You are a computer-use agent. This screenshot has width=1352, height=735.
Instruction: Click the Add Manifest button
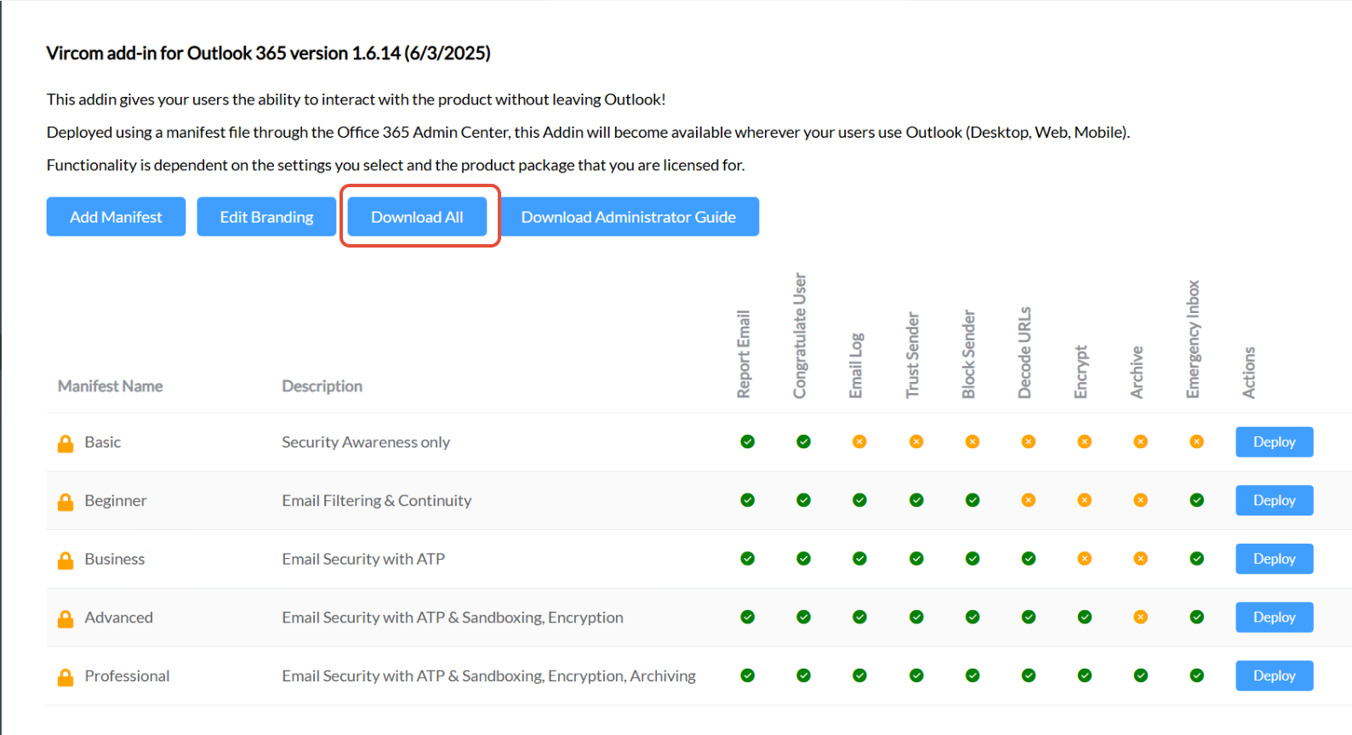116,217
